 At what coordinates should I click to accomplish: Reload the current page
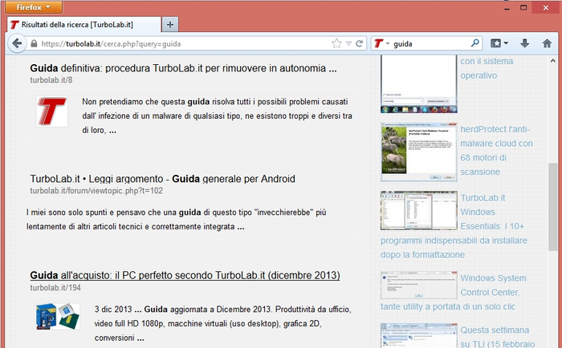(x=359, y=43)
